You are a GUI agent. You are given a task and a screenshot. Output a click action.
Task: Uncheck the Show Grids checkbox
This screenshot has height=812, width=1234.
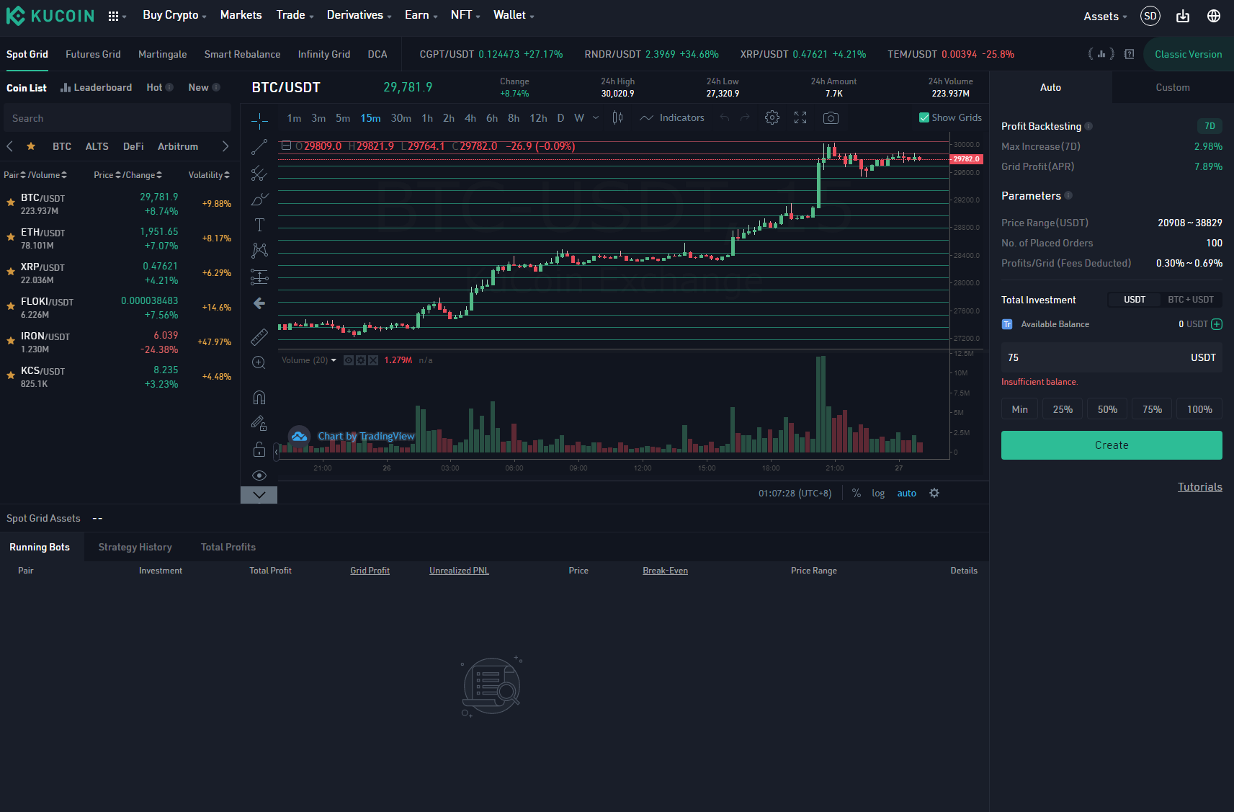coord(924,117)
